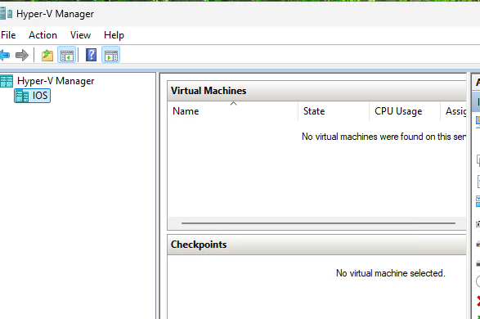Click the Virtual Machines panel header
Screen dimensions: 480x319
coord(316,91)
